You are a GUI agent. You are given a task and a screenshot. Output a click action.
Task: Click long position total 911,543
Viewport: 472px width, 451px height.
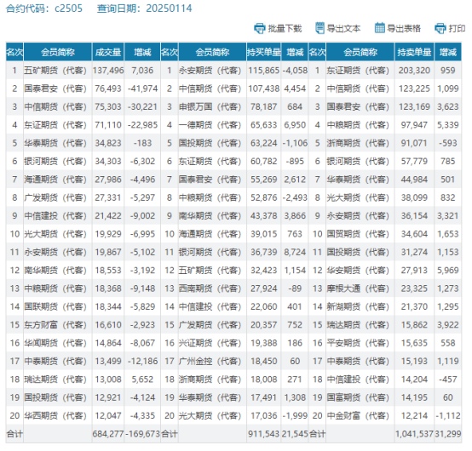(x=264, y=434)
